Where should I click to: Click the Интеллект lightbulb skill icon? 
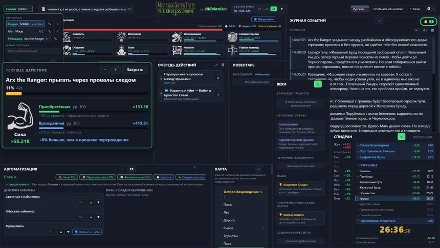pos(121,36)
